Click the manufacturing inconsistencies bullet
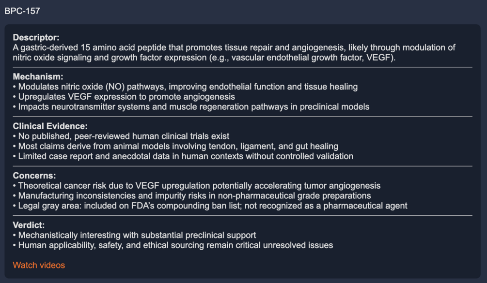The image size is (487, 283). click(x=194, y=195)
